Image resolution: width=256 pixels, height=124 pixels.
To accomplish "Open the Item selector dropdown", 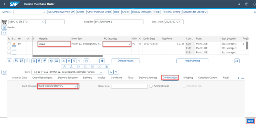I will 101,72.
